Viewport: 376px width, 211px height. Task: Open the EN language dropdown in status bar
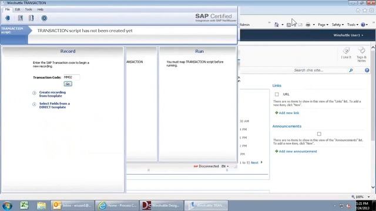(x=225, y=166)
